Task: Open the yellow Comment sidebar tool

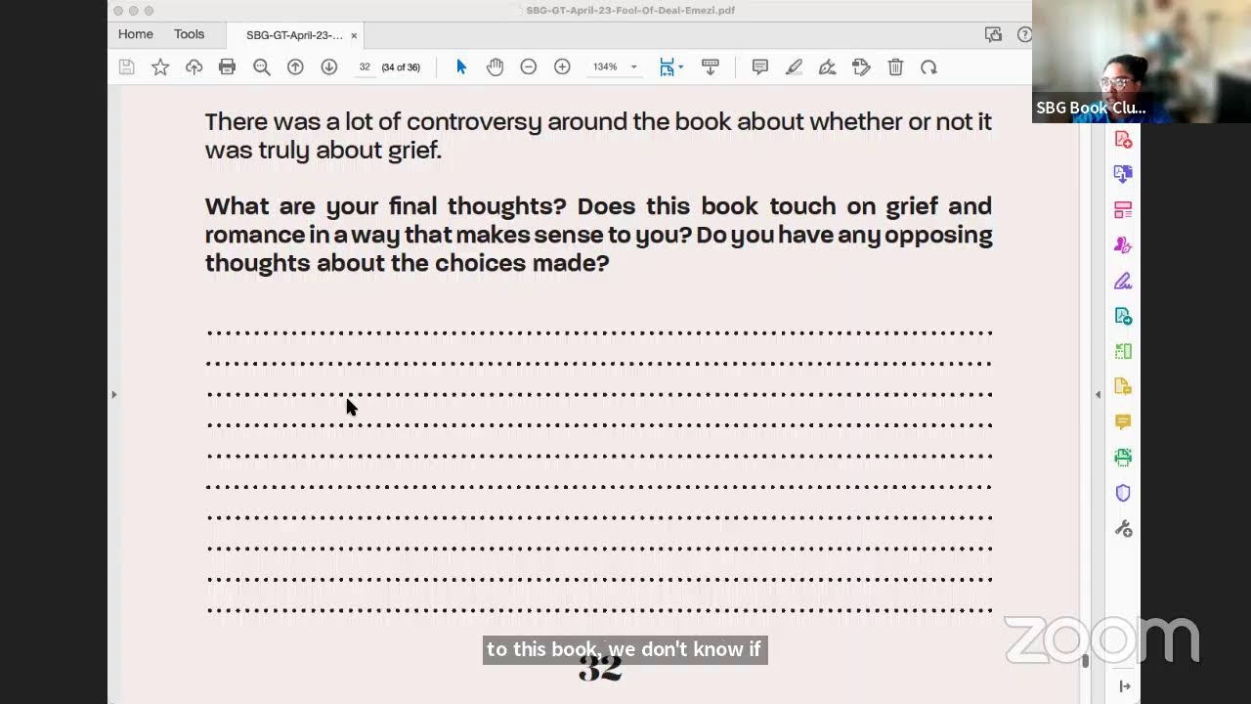Action: coord(1123,421)
